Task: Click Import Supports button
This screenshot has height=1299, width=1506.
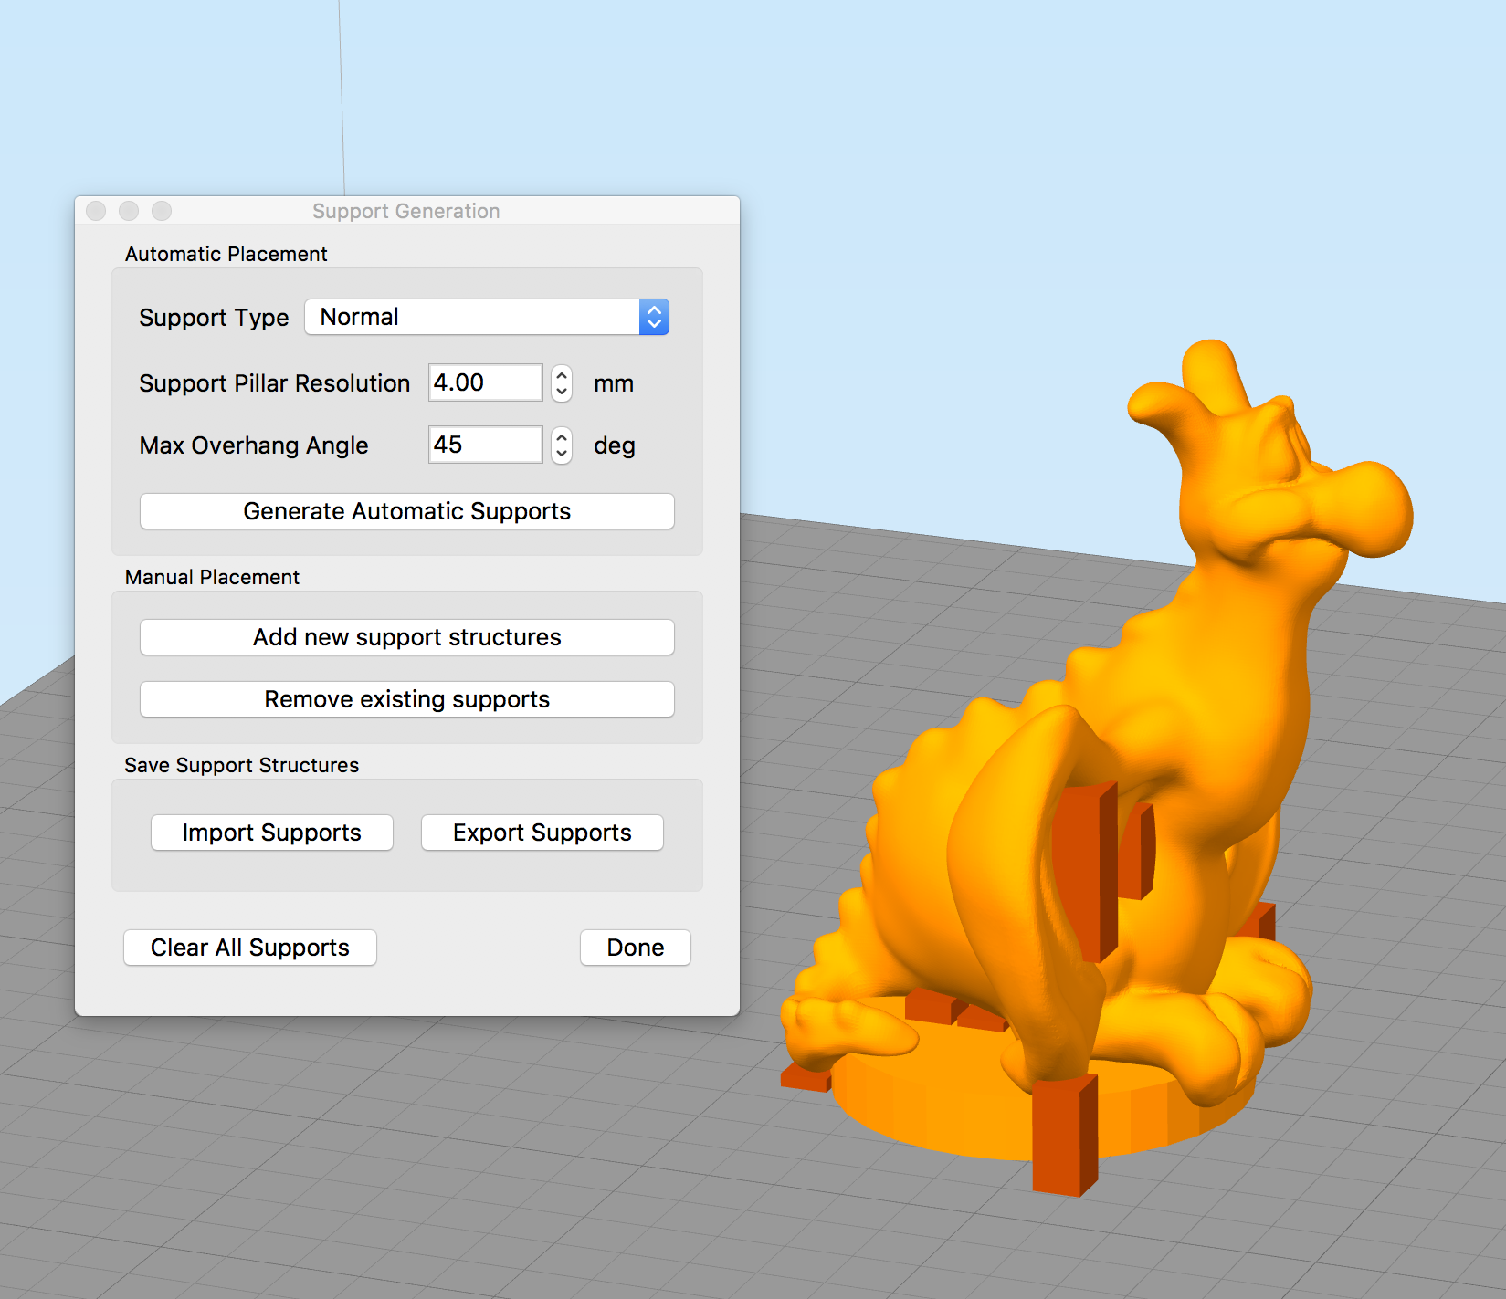Action: 272,833
